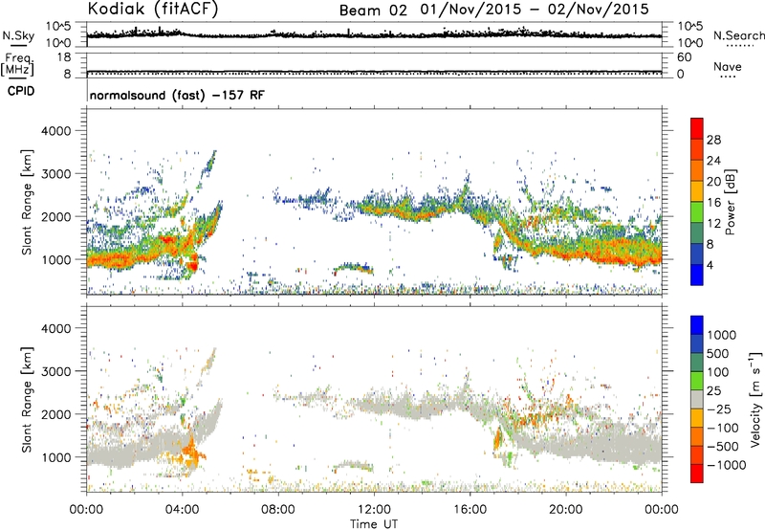Click the red top of Power colorbar
The image size is (765, 530).
click(x=697, y=128)
